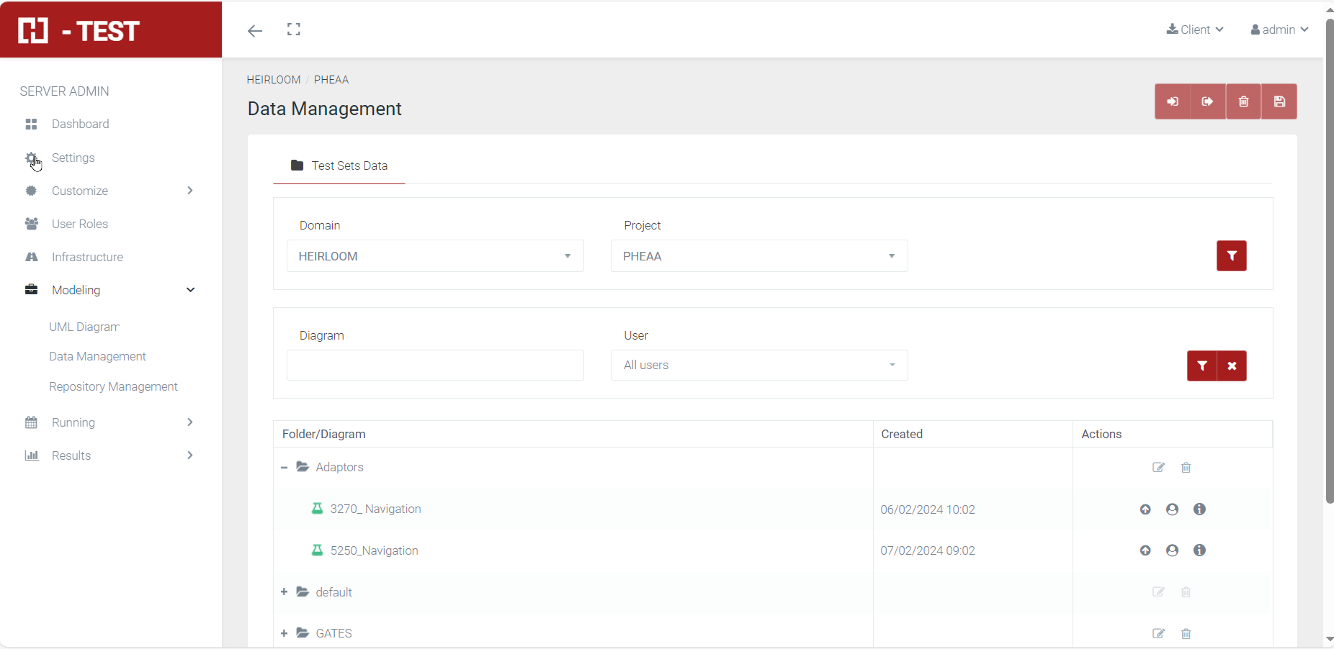The height and width of the screenshot is (649, 1334).
Task: Click the upload icon for 3270_Navigation
Action: tap(1145, 509)
